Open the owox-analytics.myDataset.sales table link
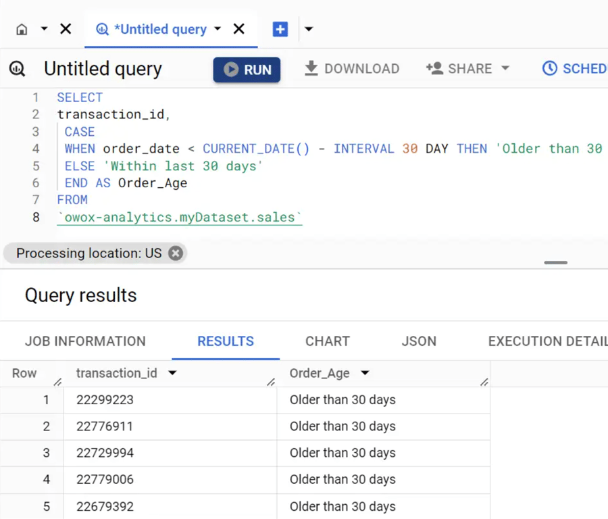 coord(180,218)
